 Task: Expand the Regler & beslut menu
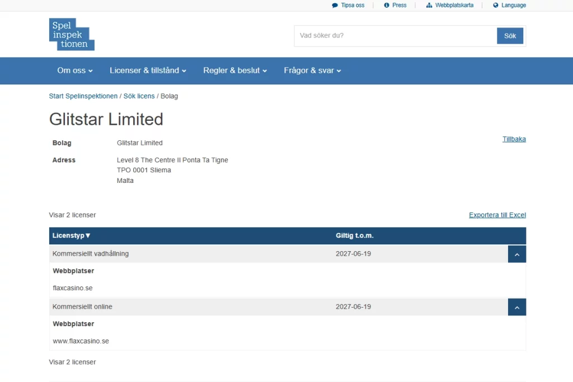(x=235, y=70)
